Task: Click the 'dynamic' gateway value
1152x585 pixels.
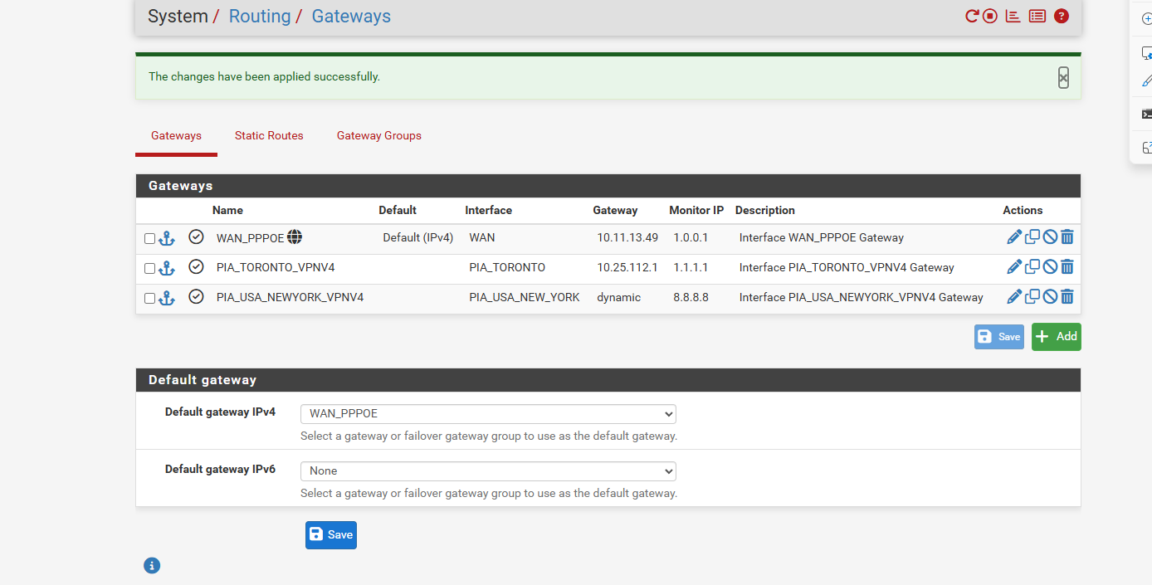Action: [x=618, y=298]
